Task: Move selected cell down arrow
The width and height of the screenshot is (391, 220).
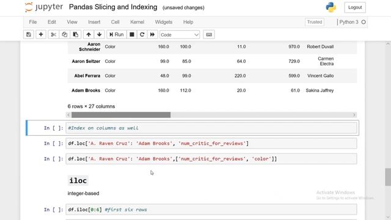Action: [x=99, y=35]
